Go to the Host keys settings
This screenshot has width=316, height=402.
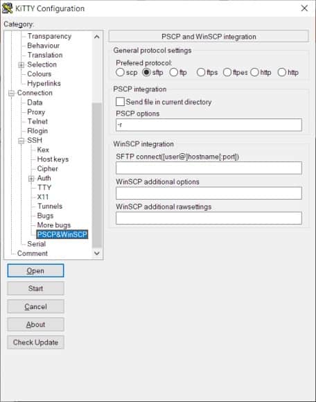pyautogui.click(x=53, y=159)
